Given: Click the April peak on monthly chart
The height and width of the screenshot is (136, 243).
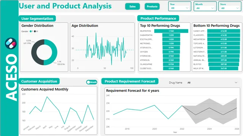Looking at the screenshot, I should [47, 97].
